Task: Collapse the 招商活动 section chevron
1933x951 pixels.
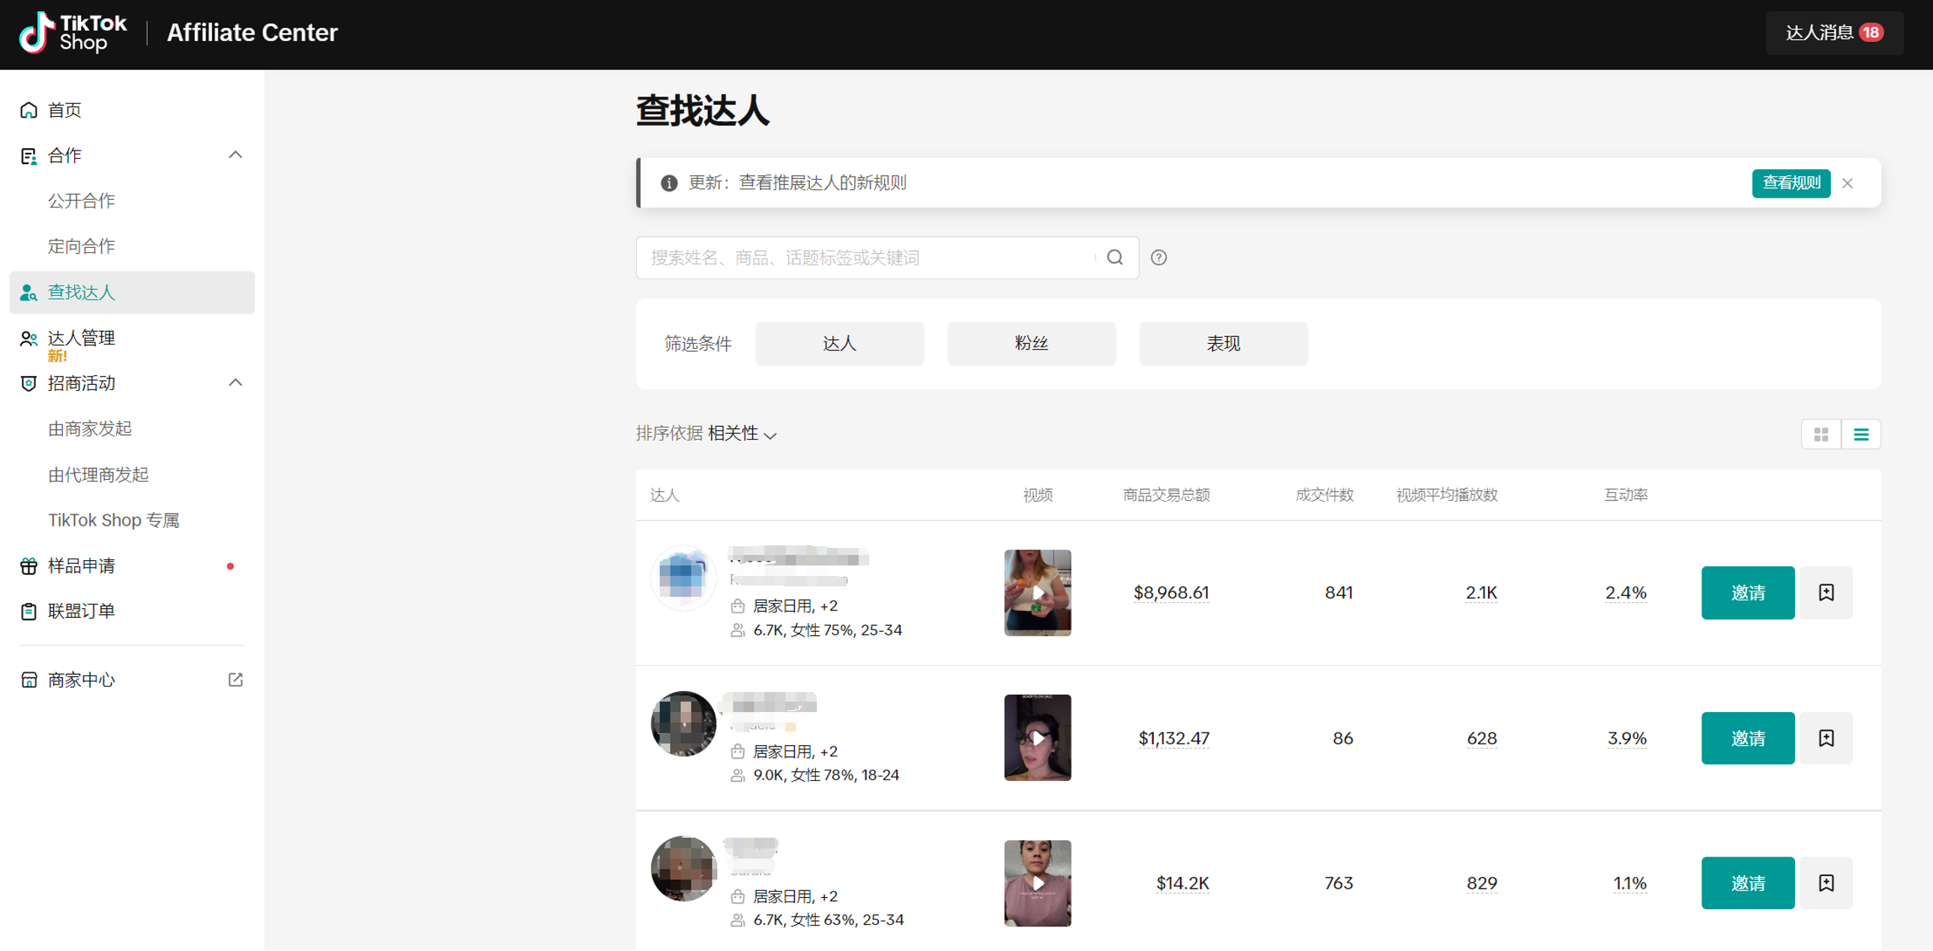Action: point(235,383)
